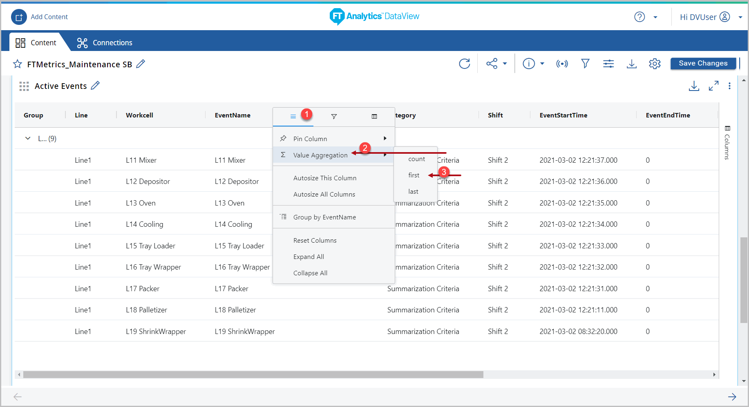Expand the user account dropdown arrow

click(740, 17)
